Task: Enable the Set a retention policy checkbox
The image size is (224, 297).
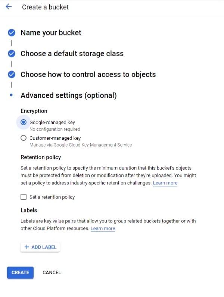Action: pos(24,197)
